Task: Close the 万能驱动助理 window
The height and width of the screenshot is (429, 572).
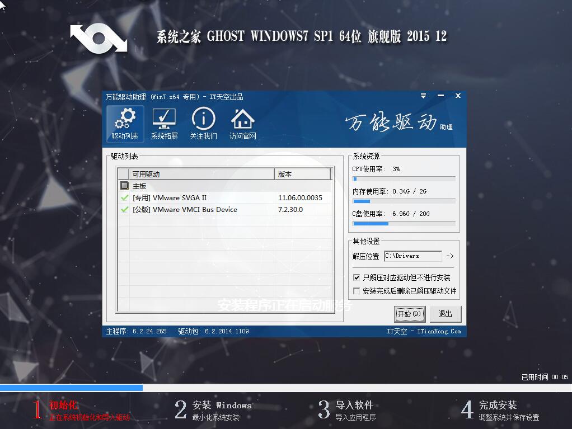Action: (x=458, y=96)
